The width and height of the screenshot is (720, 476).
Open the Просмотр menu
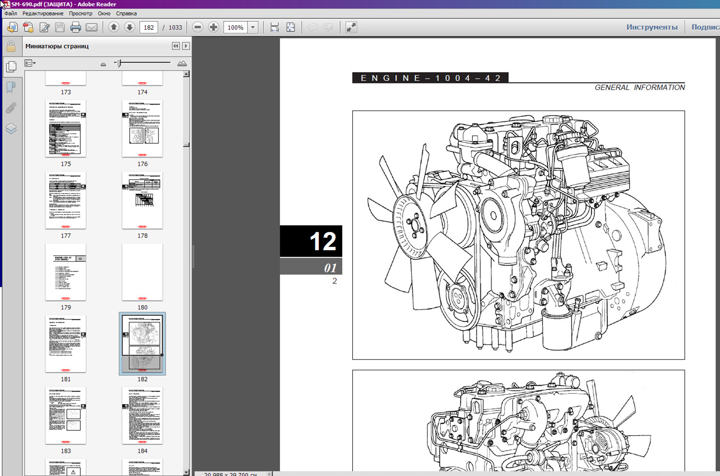click(80, 14)
